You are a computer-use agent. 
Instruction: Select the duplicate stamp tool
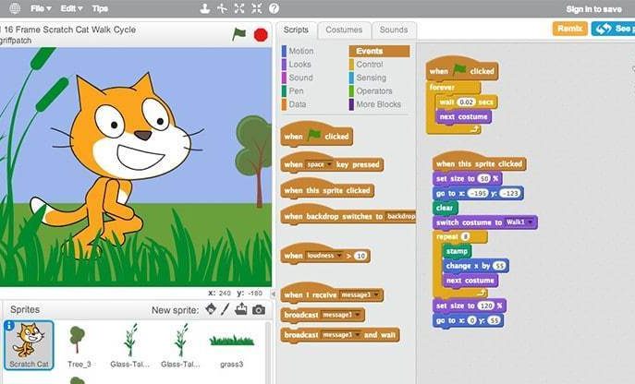pyautogui.click(x=205, y=8)
